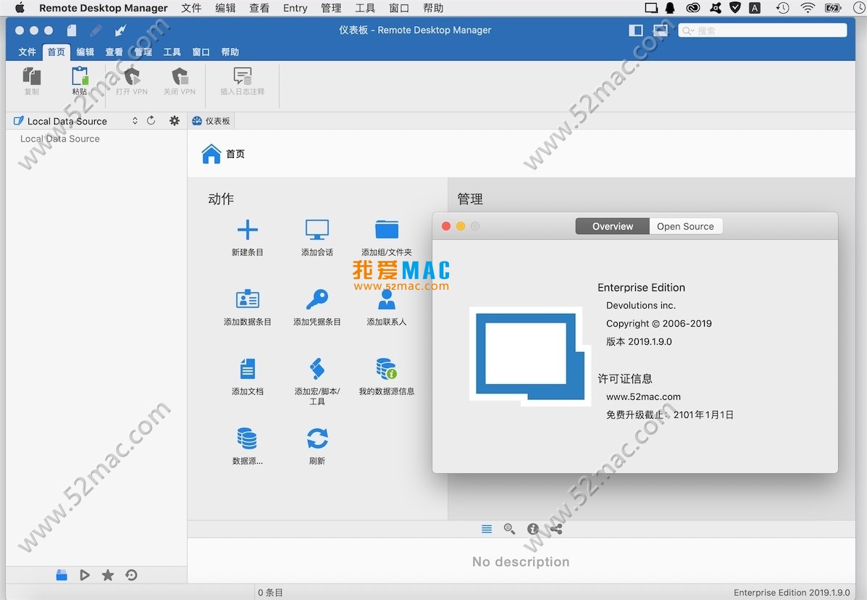Open 添加数据条目 ID card icon
The height and width of the screenshot is (600, 867).
pyautogui.click(x=248, y=299)
